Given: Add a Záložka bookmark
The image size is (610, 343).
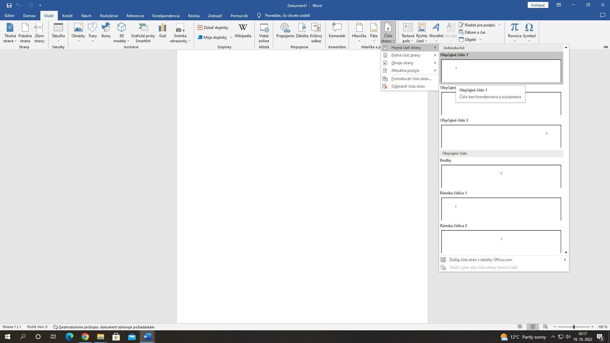Looking at the screenshot, I should 302,31.
